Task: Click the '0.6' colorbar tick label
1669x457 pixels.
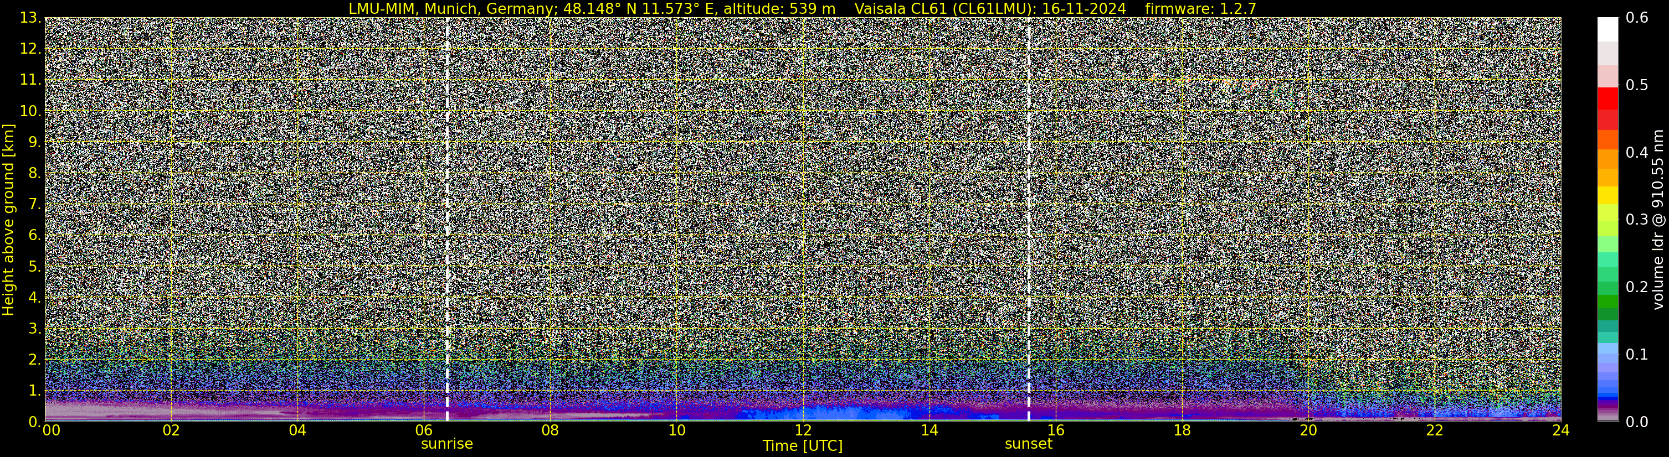Action: point(1637,18)
